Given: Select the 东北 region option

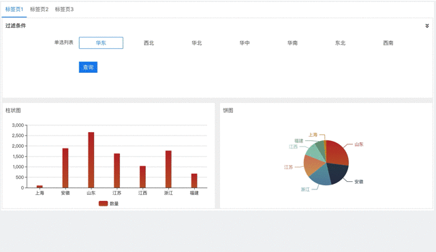Looking at the screenshot, I should pos(340,43).
